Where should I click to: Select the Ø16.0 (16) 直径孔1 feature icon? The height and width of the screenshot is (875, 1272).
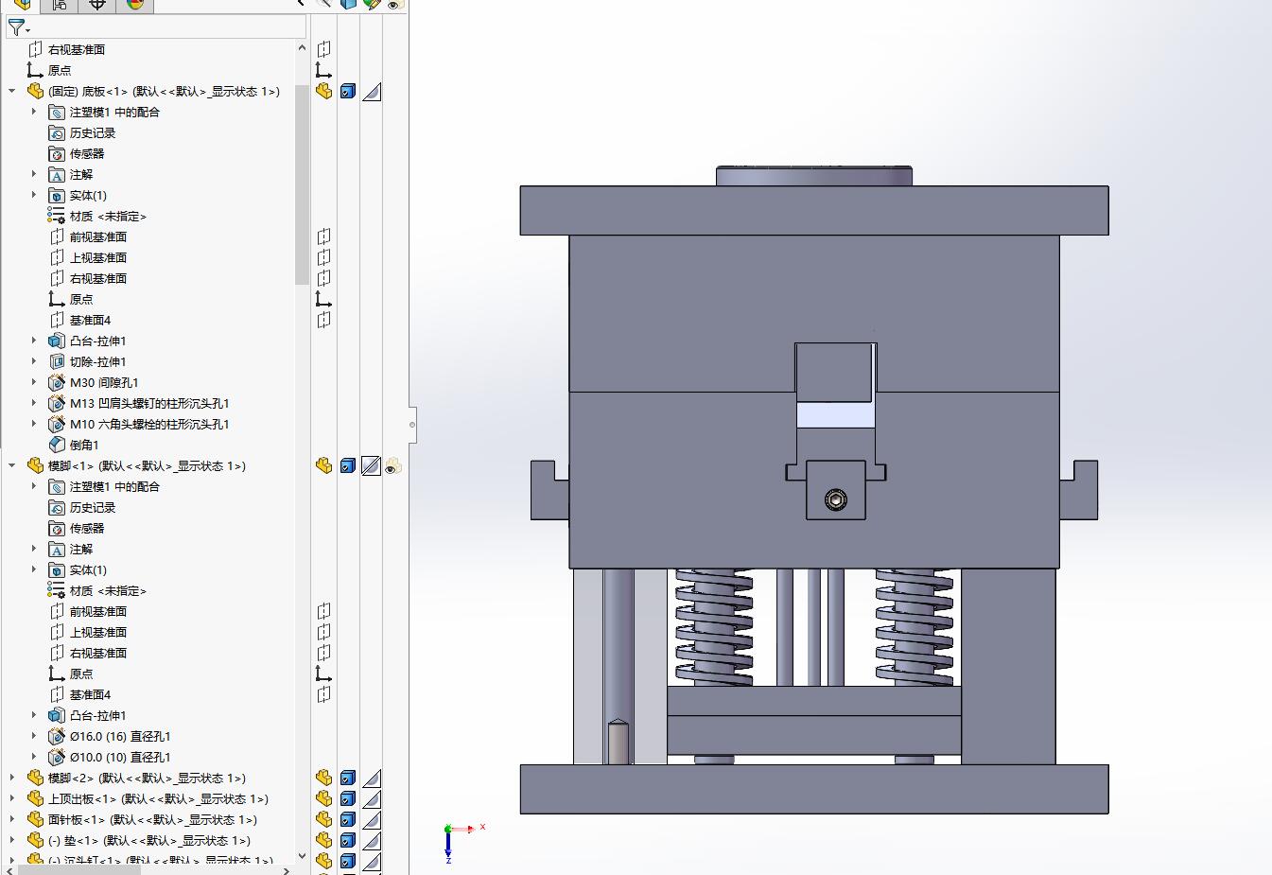click(57, 737)
